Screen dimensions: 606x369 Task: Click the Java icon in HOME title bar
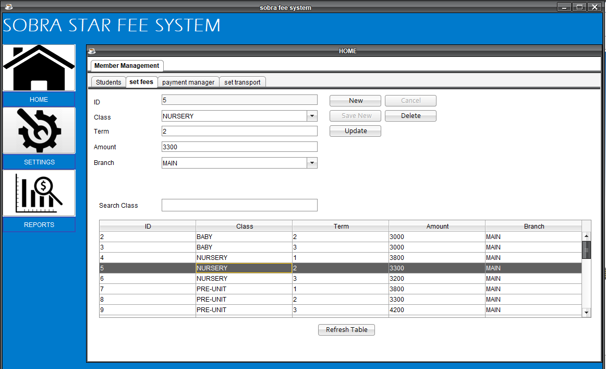pos(92,51)
